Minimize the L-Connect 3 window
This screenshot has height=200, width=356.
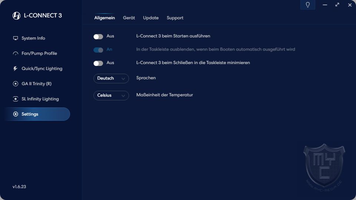325,5
